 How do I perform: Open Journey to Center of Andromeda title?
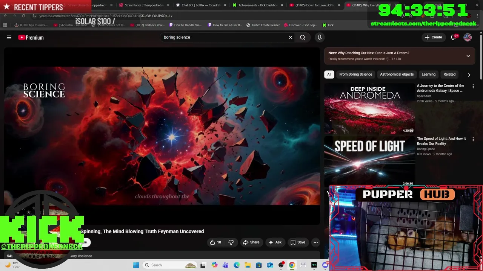[x=440, y=88]
